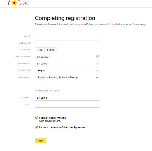
Task: Click the Toloka wordmark text
Action: point(23,3)
